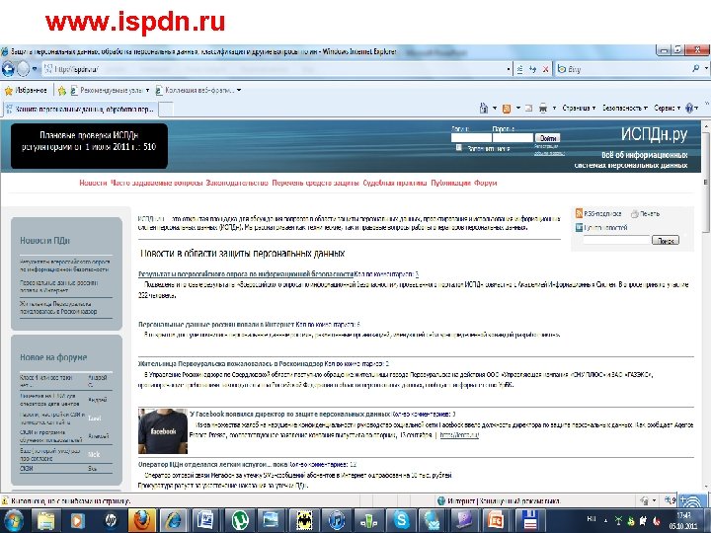Click the Поиск site search button
711x533 pixels.
pyautogui.click(x=666, y=240)
